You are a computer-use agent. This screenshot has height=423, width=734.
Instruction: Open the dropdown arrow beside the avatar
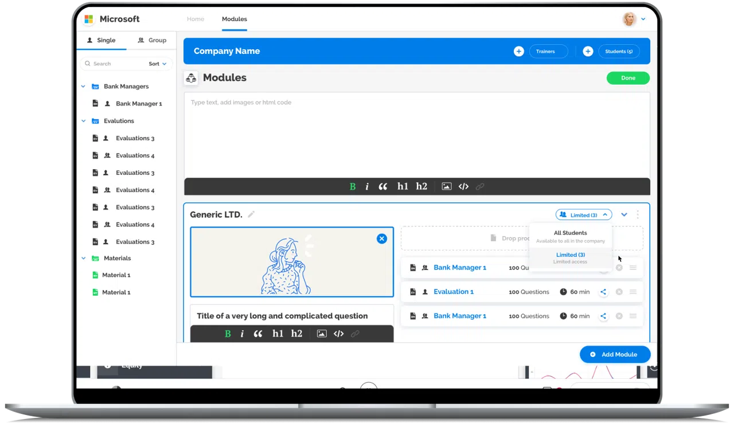643,19
